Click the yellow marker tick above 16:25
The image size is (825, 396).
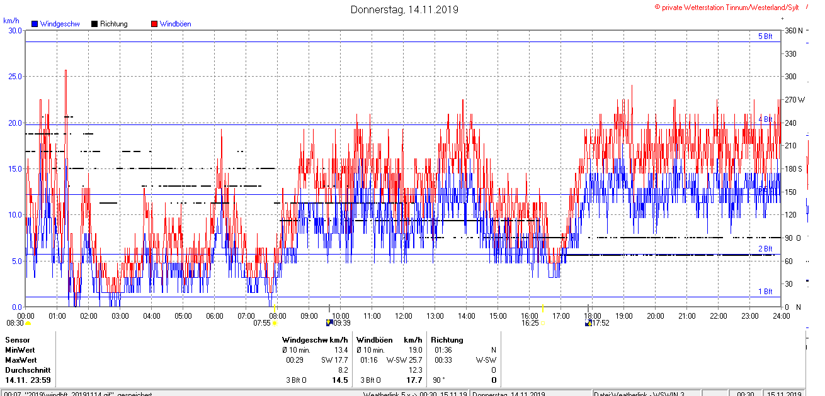543,308
